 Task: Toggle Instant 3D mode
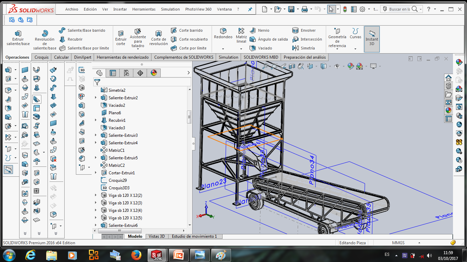click(372, 39)
